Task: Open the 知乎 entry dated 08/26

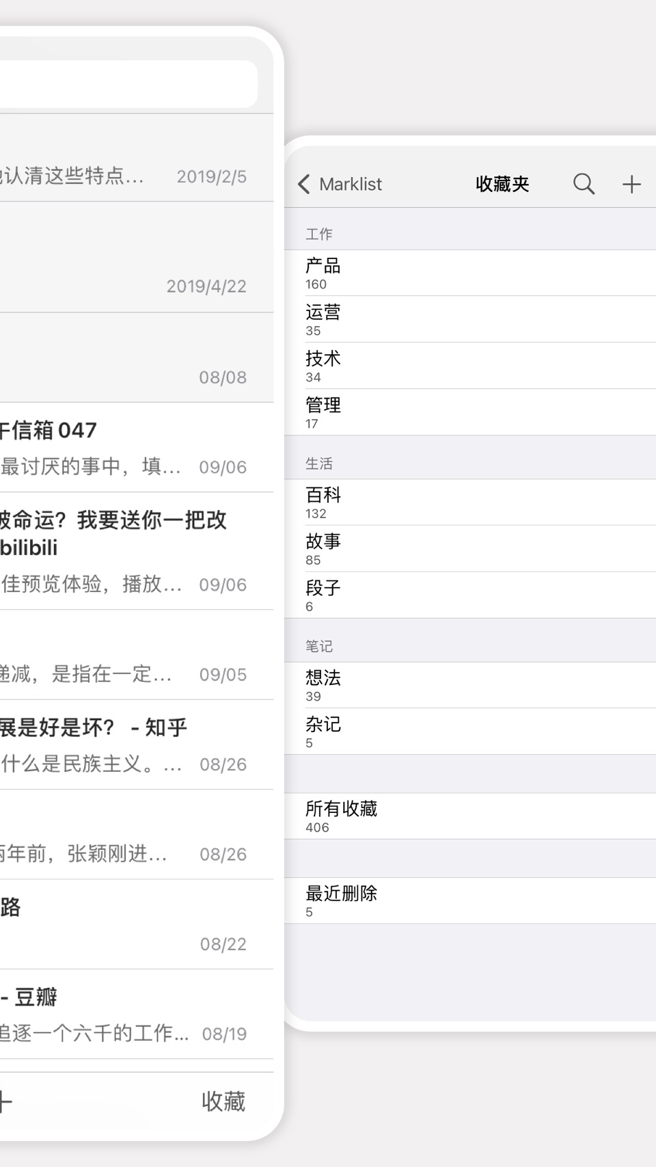Action: pyautogui.click(x=137, y=745)
